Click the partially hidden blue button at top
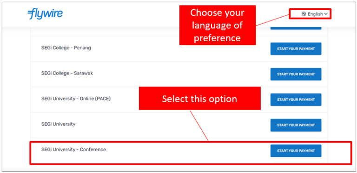 (296, 28)
